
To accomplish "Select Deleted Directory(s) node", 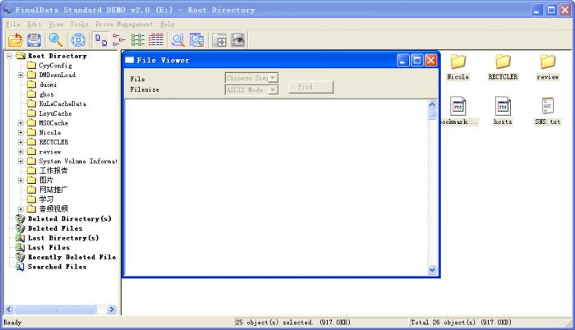I will tap(69, 218).
